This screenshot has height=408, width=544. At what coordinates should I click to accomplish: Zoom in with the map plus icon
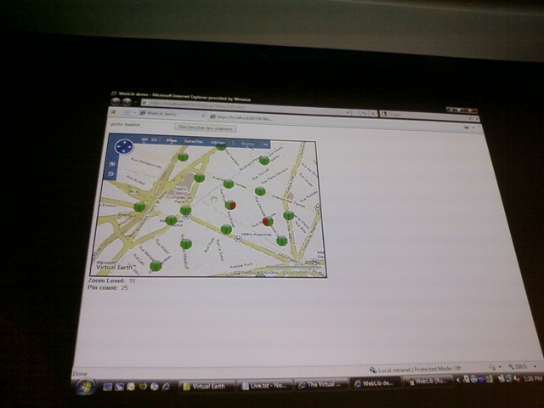click(112, 164)
